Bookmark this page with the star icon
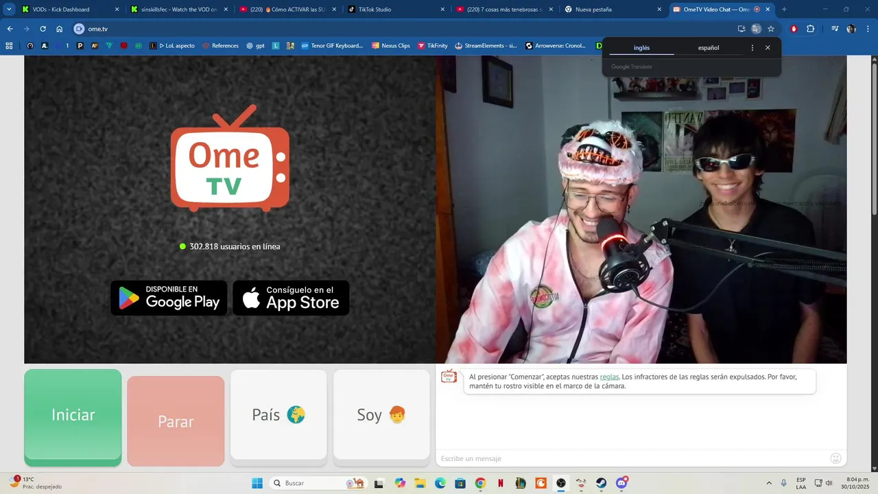Image resolution: width=878 pixels, height=494 pixels. pyautogui.click(x=771, y=29)
